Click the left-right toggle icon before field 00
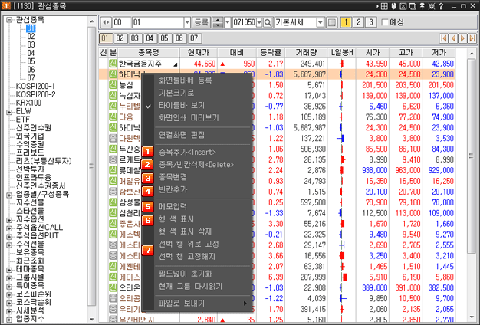Screen dimensions: 480x325 point(105,23)
